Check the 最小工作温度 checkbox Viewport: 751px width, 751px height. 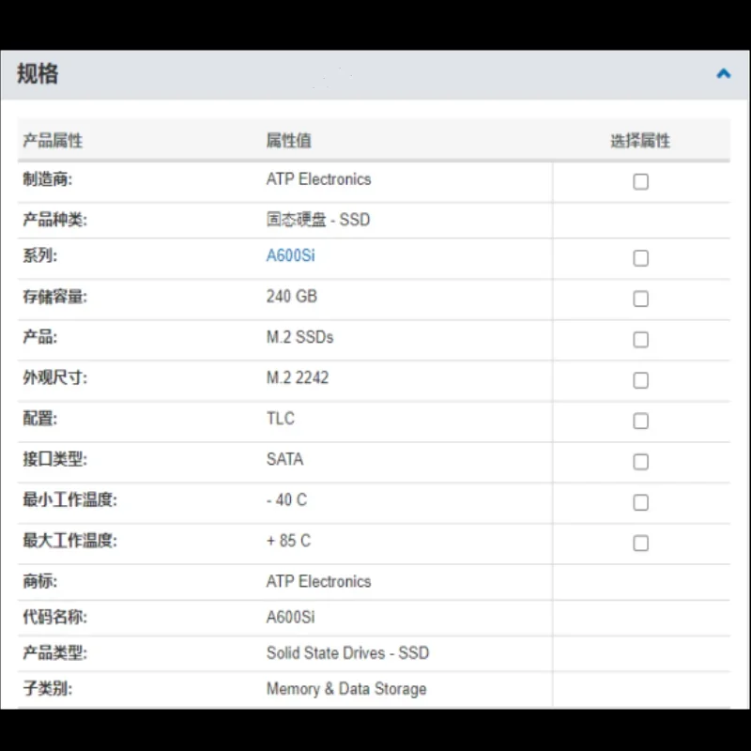tap(640, 502)
